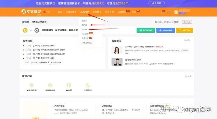The height and width of the screenshot is (119, 217).
Task: Open 关键词精灵 in the navigation bar
Action: [x=71, y=12]
